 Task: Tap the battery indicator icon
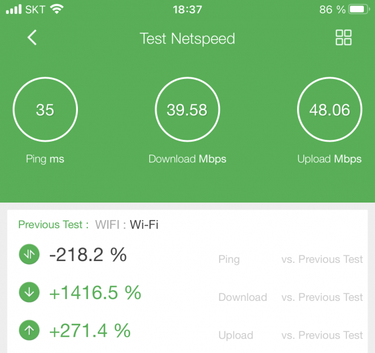coord(359,9)
